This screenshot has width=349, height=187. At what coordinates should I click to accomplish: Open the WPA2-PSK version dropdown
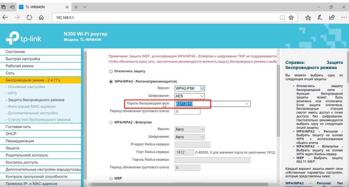click(190, 88)
